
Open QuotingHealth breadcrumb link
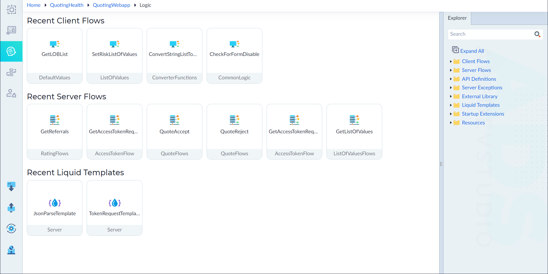tap(67, 5)
